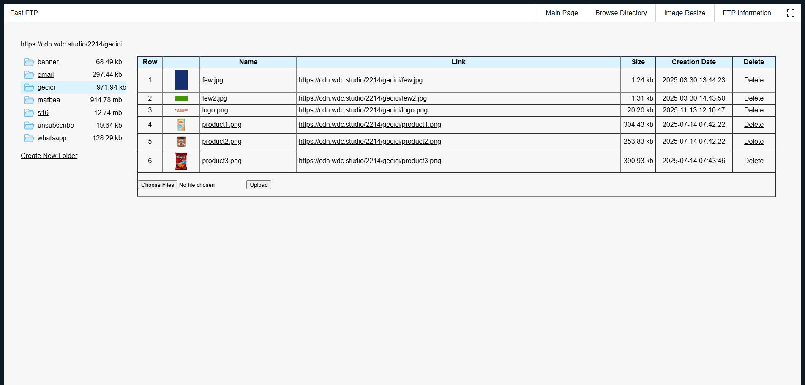Screen dimensions: 805x385
Task: Click the banner folder icon
Action: [29, 62]
